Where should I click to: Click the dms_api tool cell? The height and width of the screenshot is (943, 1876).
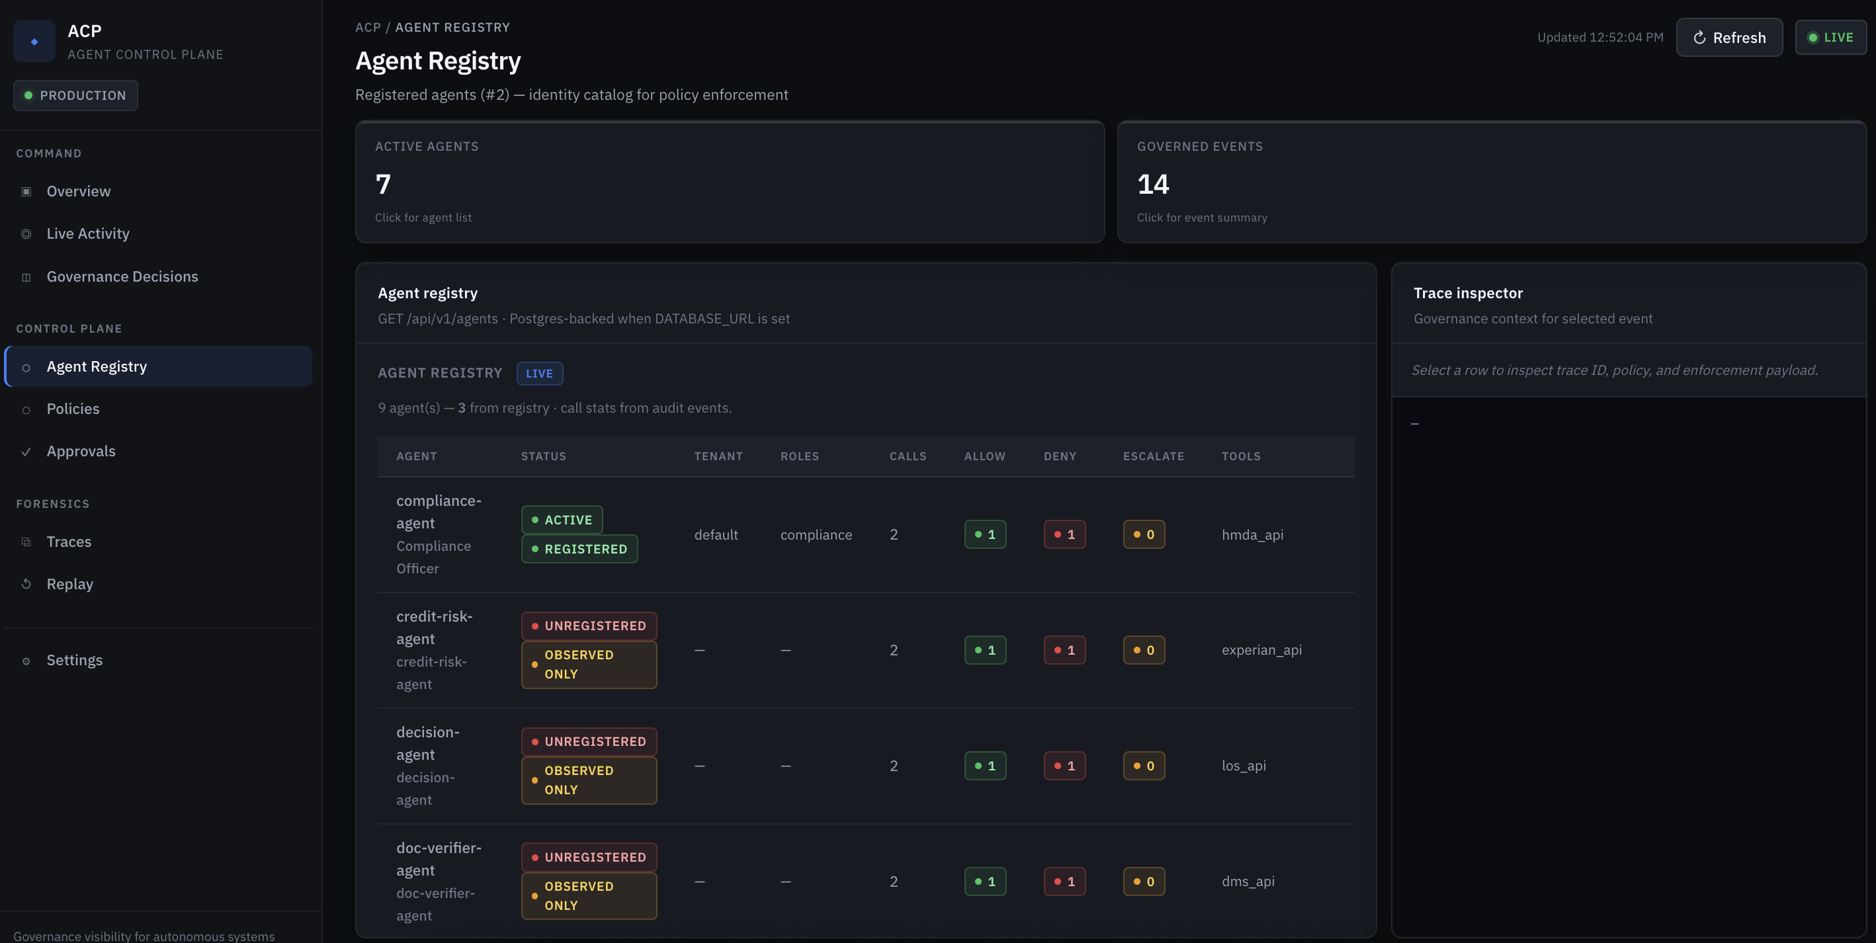(x=1248, y=882)
